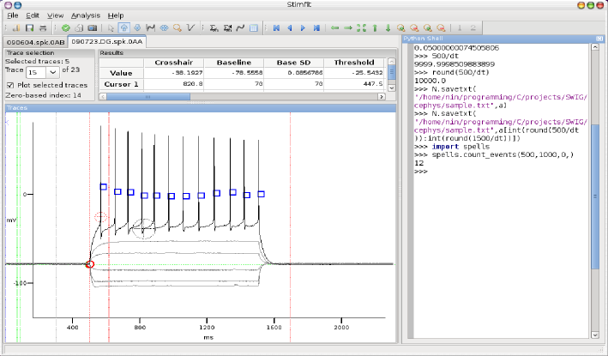
Task: Click the Print toolbar icon
Action: (44, 28)
